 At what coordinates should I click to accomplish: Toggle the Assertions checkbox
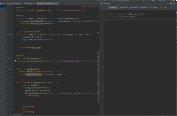click(139, 7)
